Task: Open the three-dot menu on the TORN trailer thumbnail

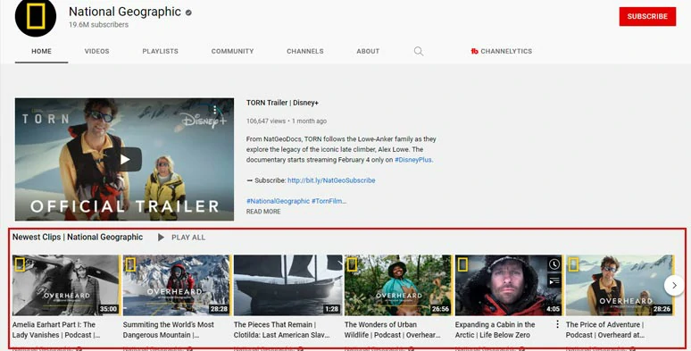Action: [214, 110]
